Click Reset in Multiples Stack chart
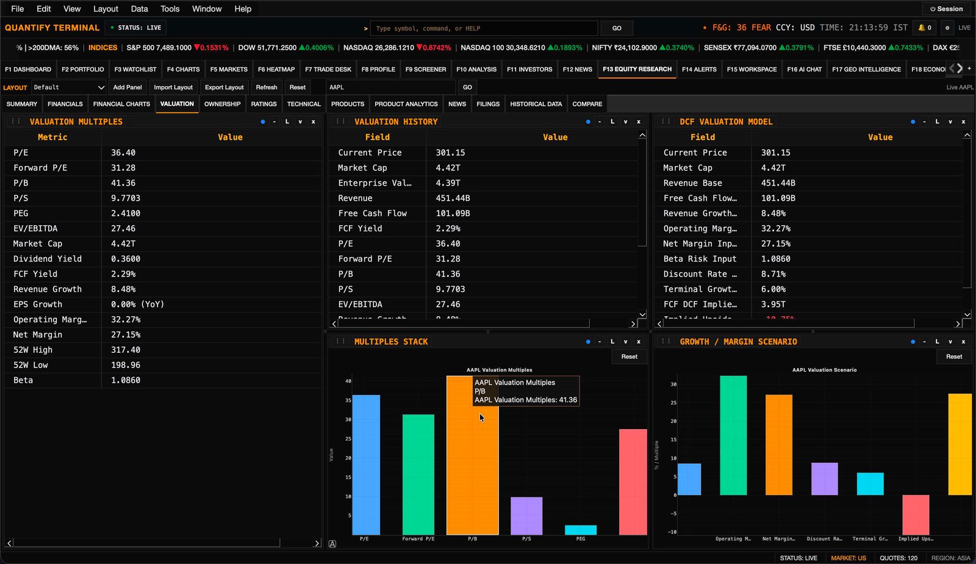 pyautogui.click(x=630, y=356)
